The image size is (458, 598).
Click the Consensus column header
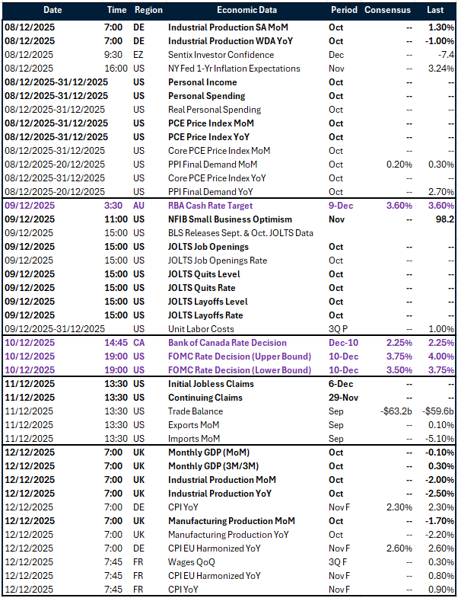(x=387, y=10)
